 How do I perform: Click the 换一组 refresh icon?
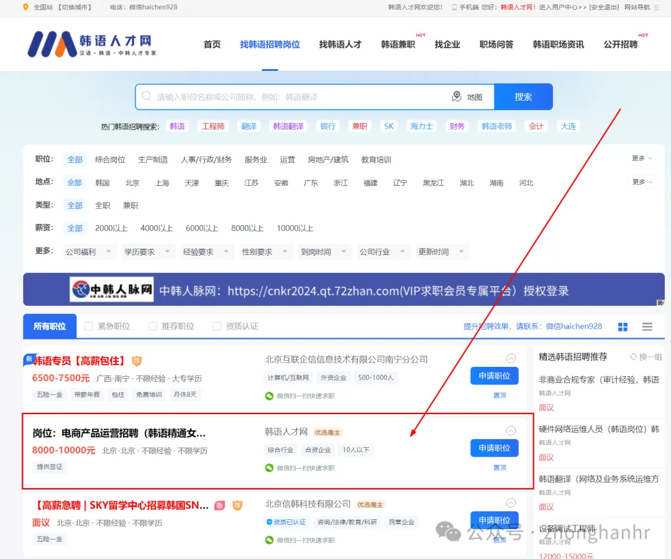(633, 356)
